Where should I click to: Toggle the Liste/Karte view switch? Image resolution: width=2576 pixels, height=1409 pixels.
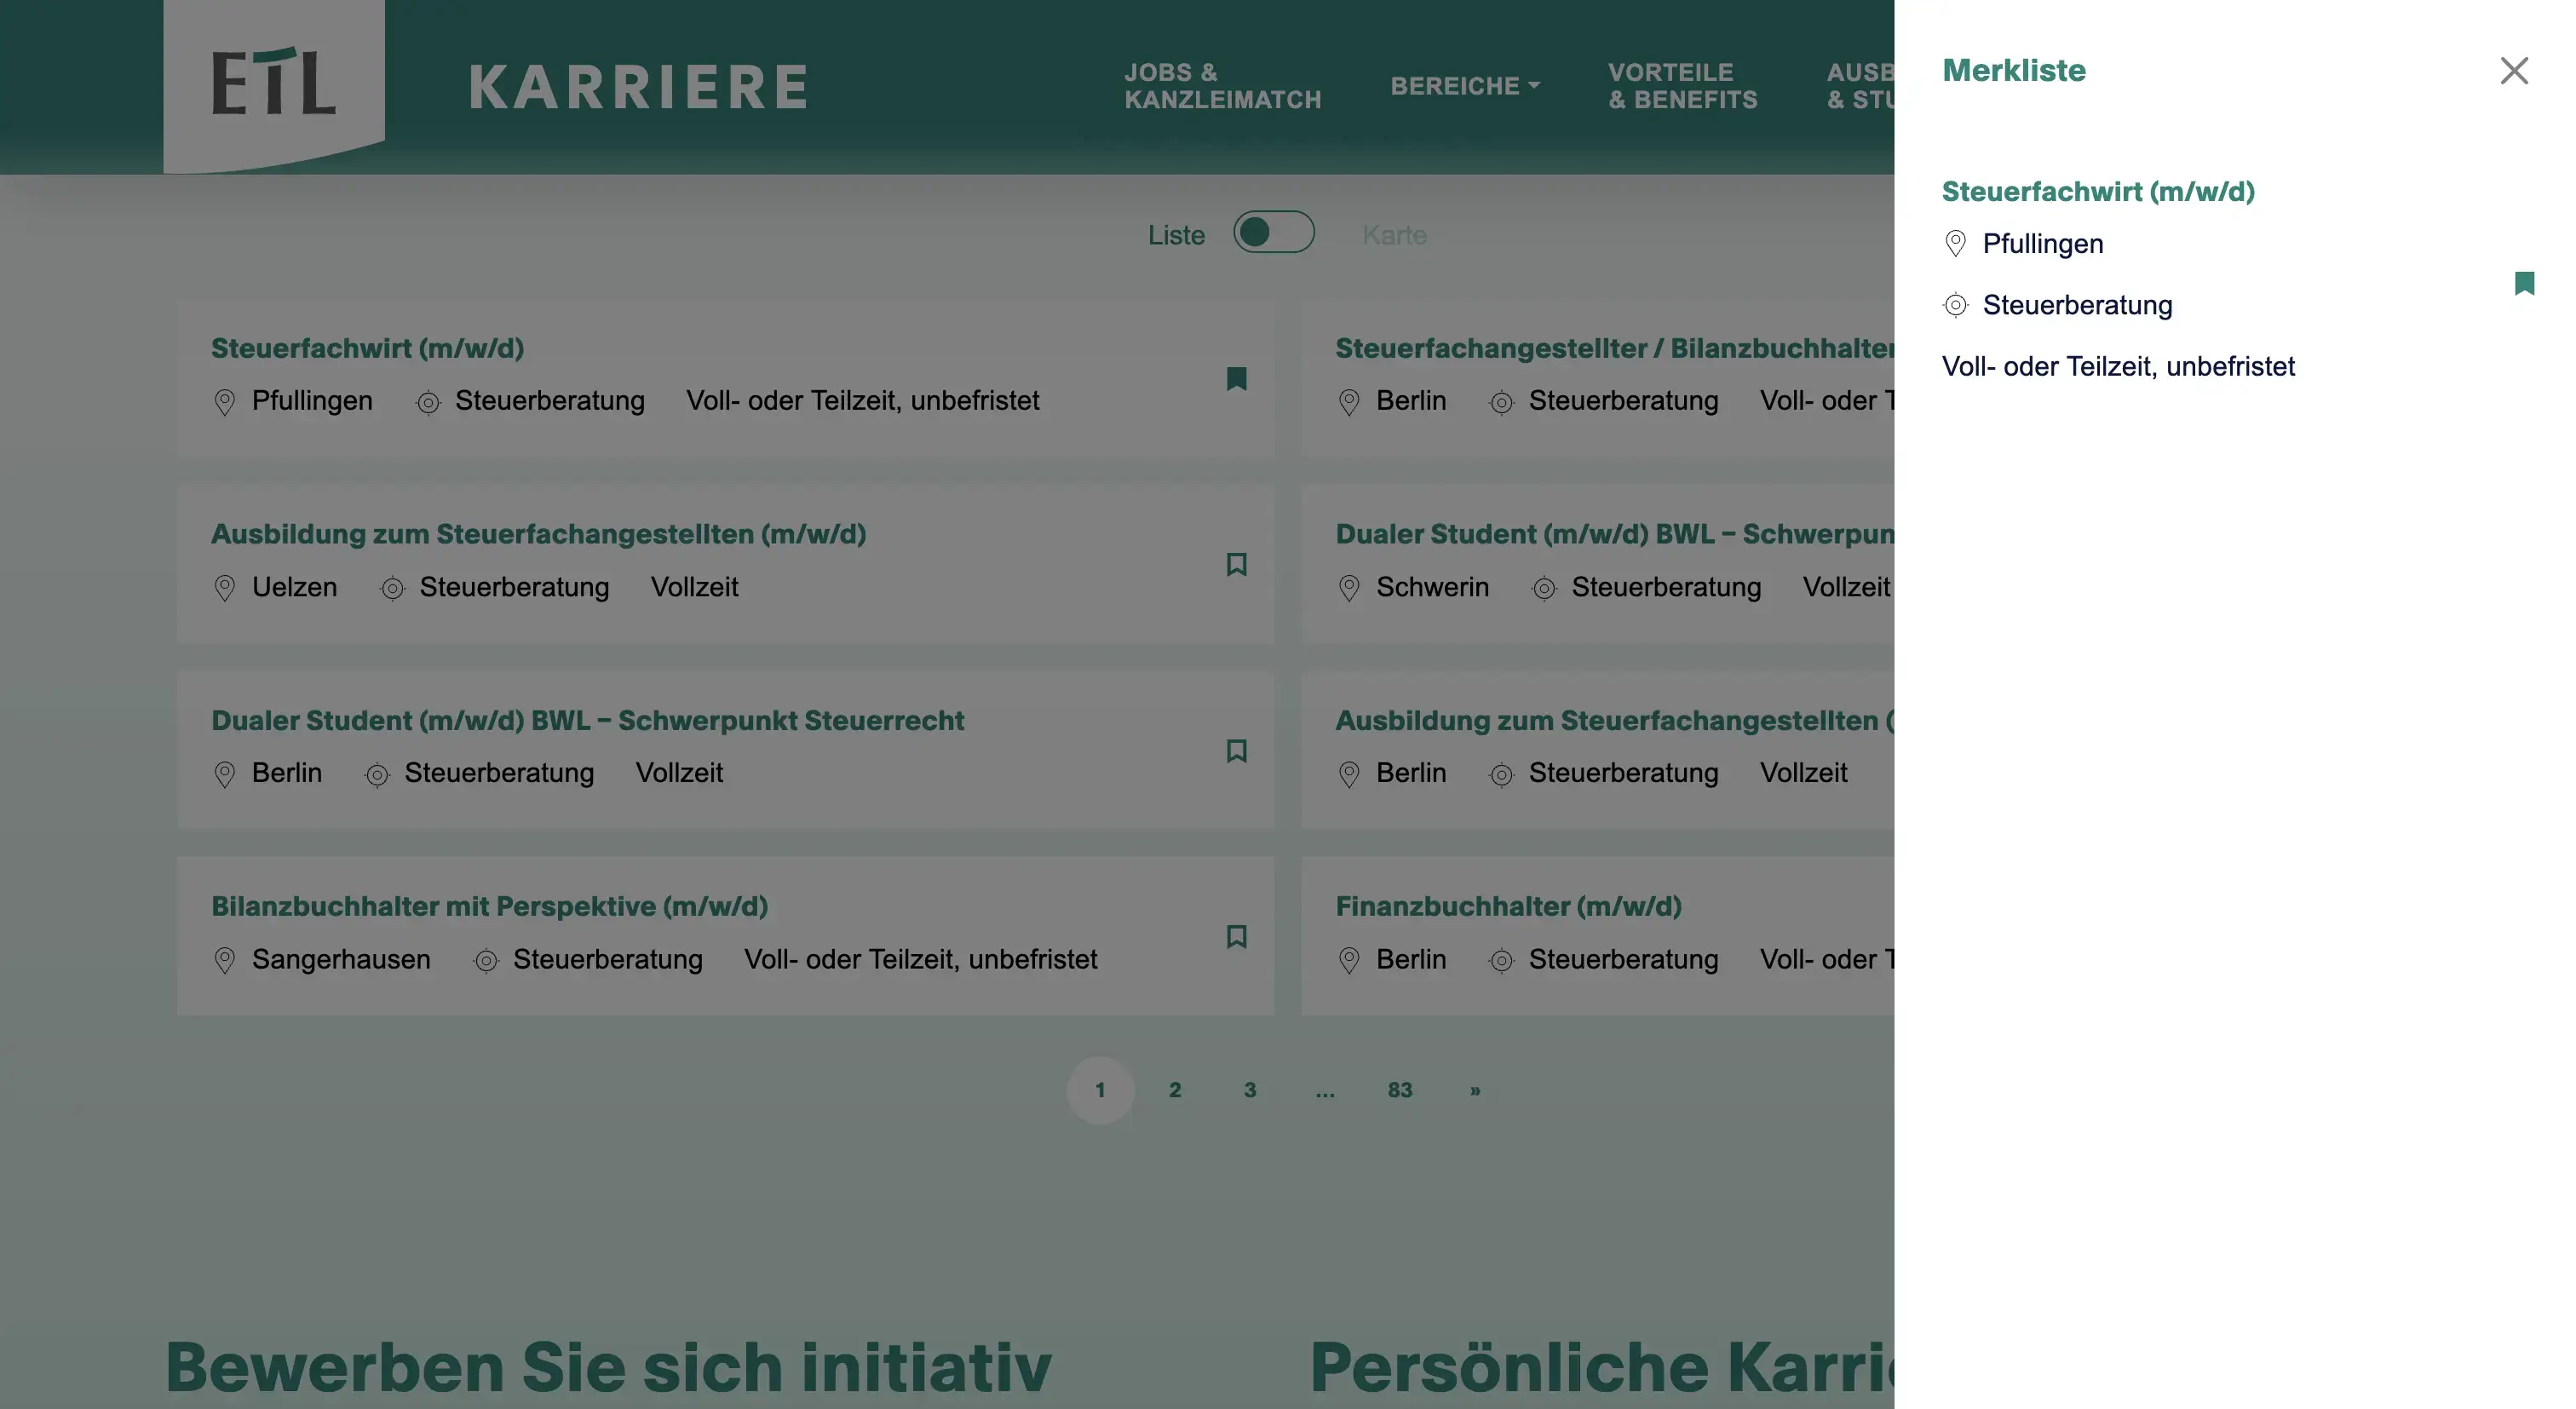pyautogui.click(x=1273, y=232)
